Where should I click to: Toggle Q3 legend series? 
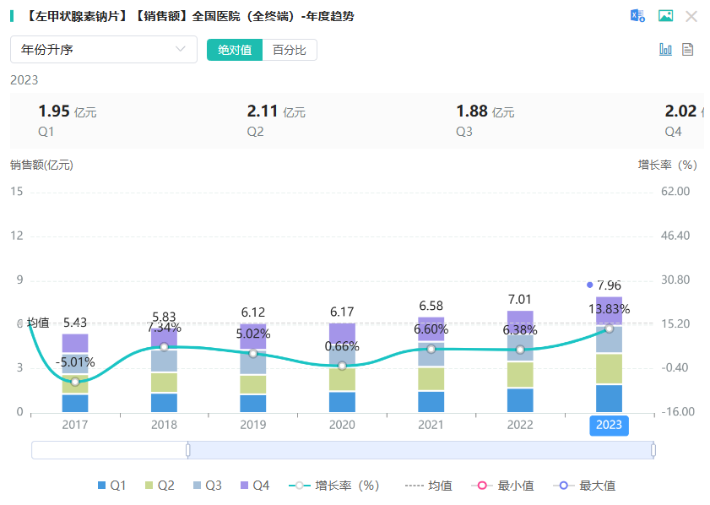(x=208, y=486)
